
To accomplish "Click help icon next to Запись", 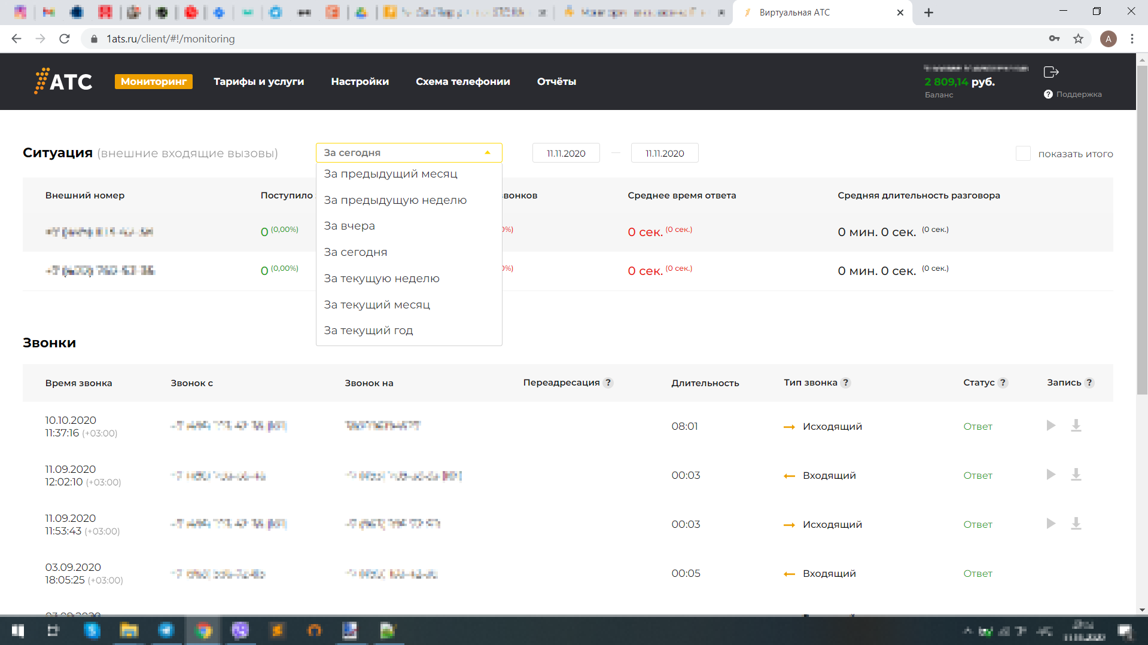I will point(1089,383).
